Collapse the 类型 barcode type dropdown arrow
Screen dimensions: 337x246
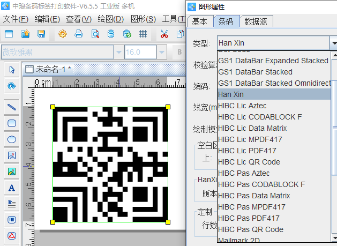(x=334, y=43)
